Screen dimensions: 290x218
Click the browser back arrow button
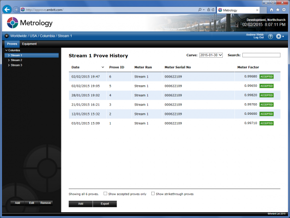click(7, 10)
